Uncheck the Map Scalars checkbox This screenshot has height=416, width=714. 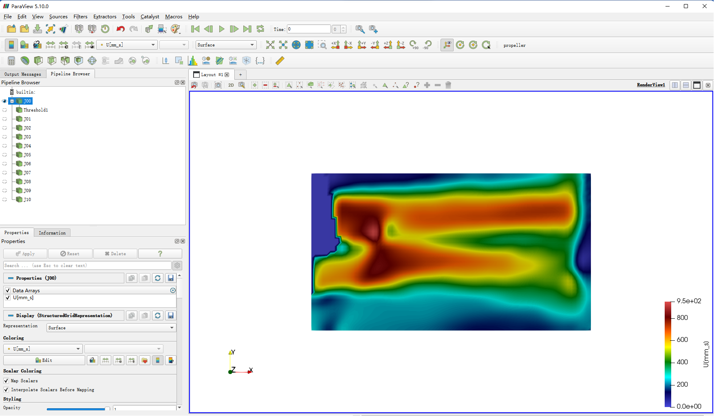tap(6, 381)
